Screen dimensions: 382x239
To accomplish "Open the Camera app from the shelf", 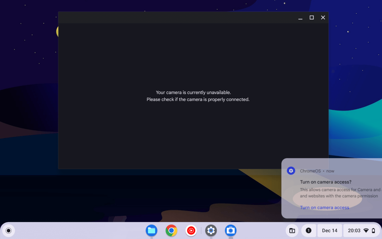I will (x=230, y=230).
